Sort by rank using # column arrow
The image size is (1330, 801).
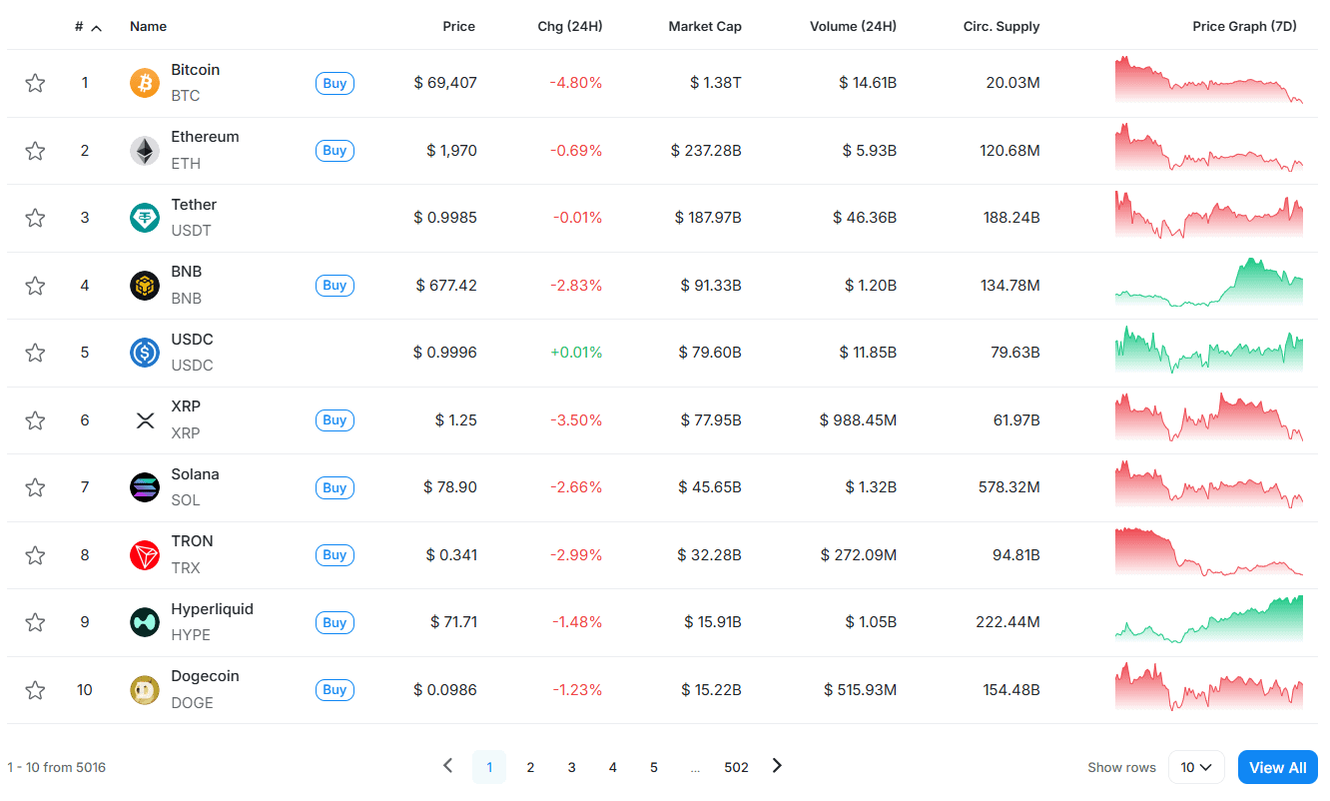[x=97, y=27]
